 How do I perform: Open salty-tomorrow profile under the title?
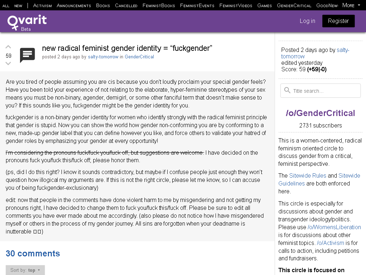pos(103,57)
